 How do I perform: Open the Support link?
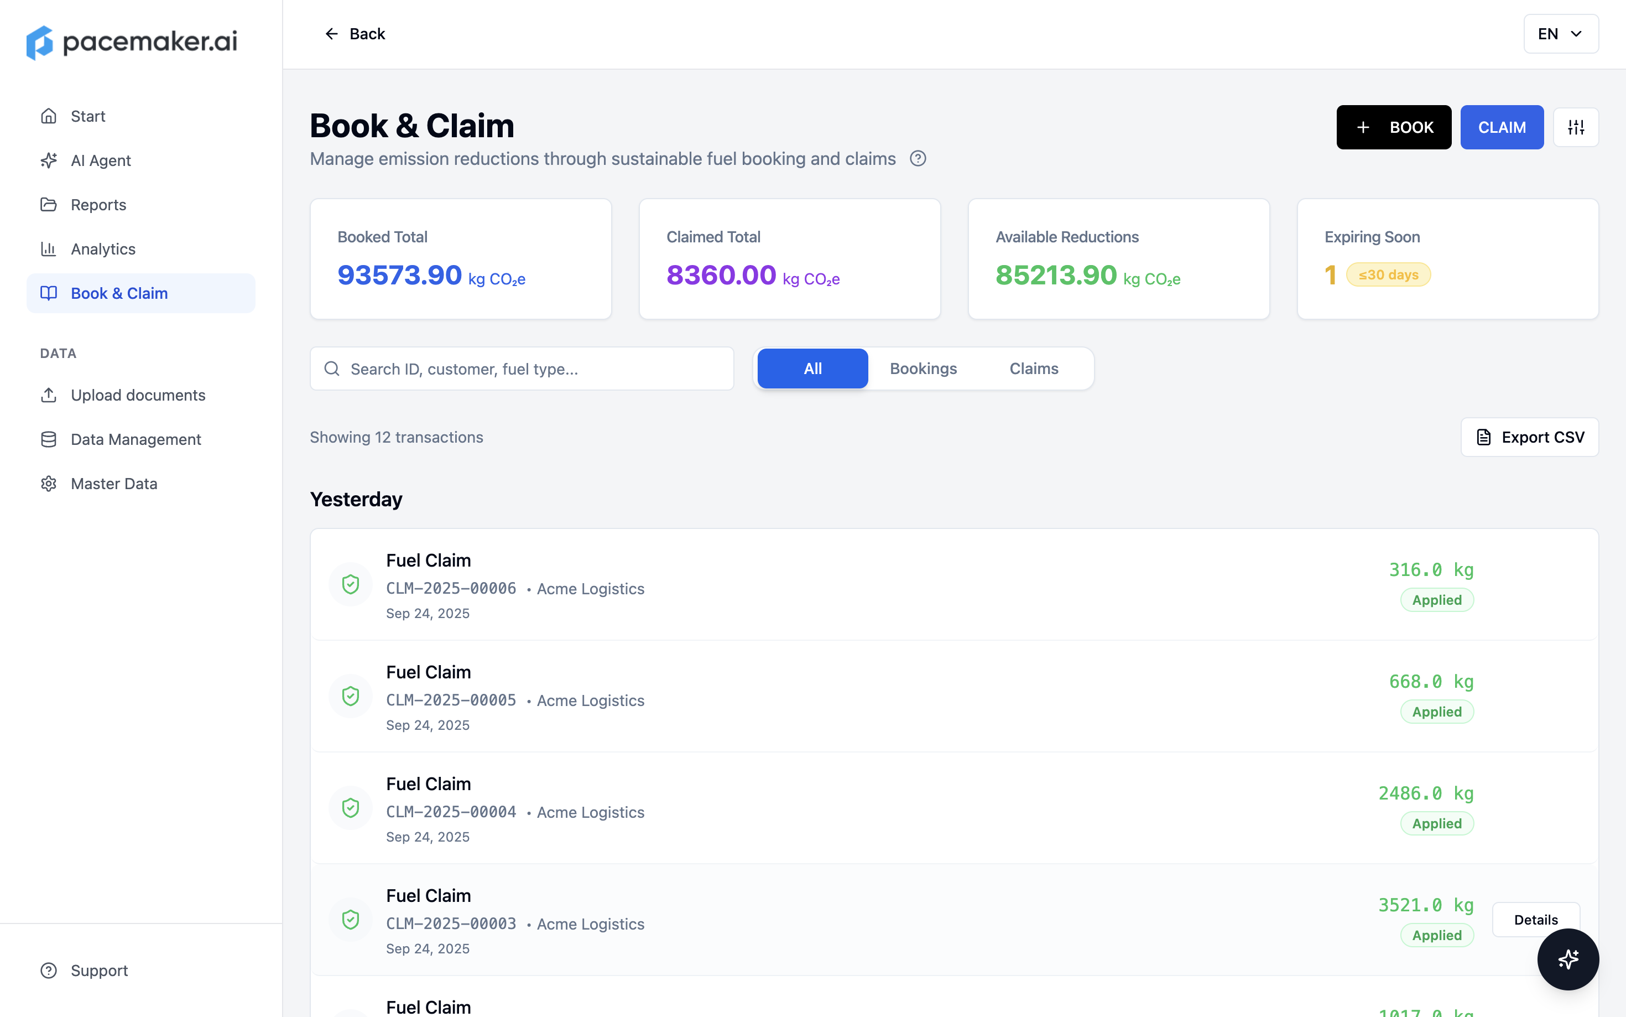click(140, 971)
